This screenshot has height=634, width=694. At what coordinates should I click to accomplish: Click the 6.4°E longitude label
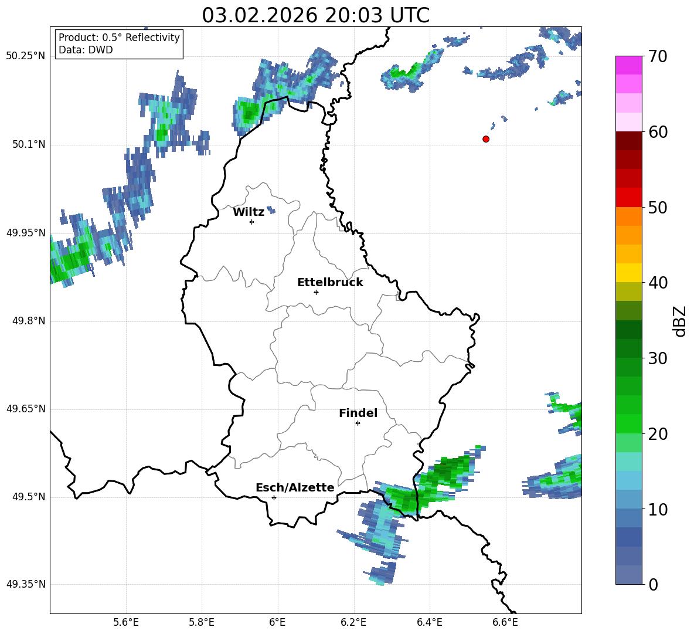coord(429,622)
